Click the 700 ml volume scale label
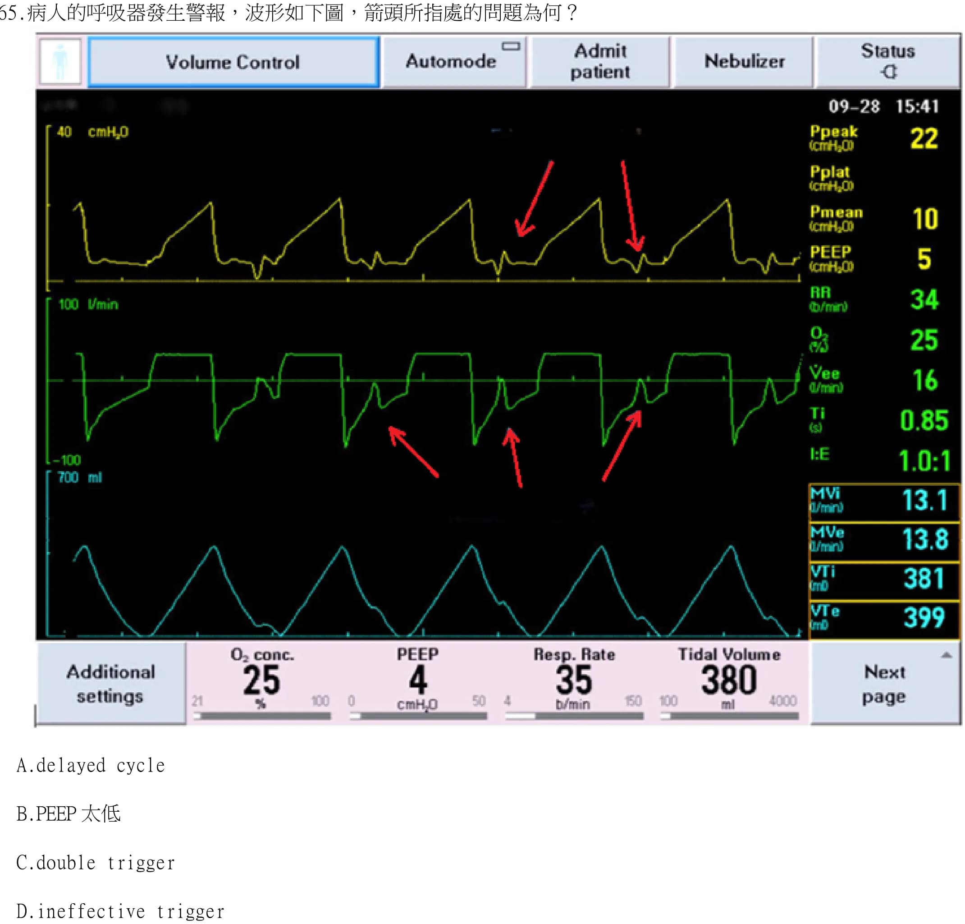965x924 pixels. click(x=80, y=477)
